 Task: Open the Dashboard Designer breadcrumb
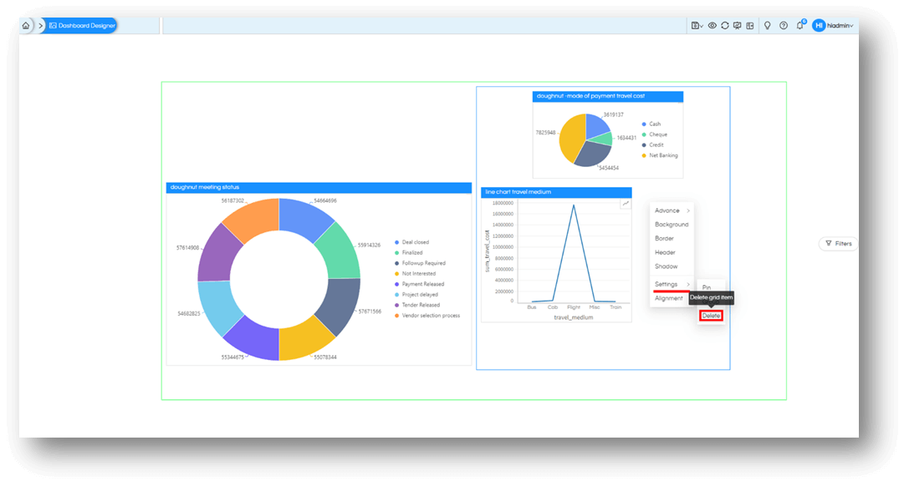[82, 25]
